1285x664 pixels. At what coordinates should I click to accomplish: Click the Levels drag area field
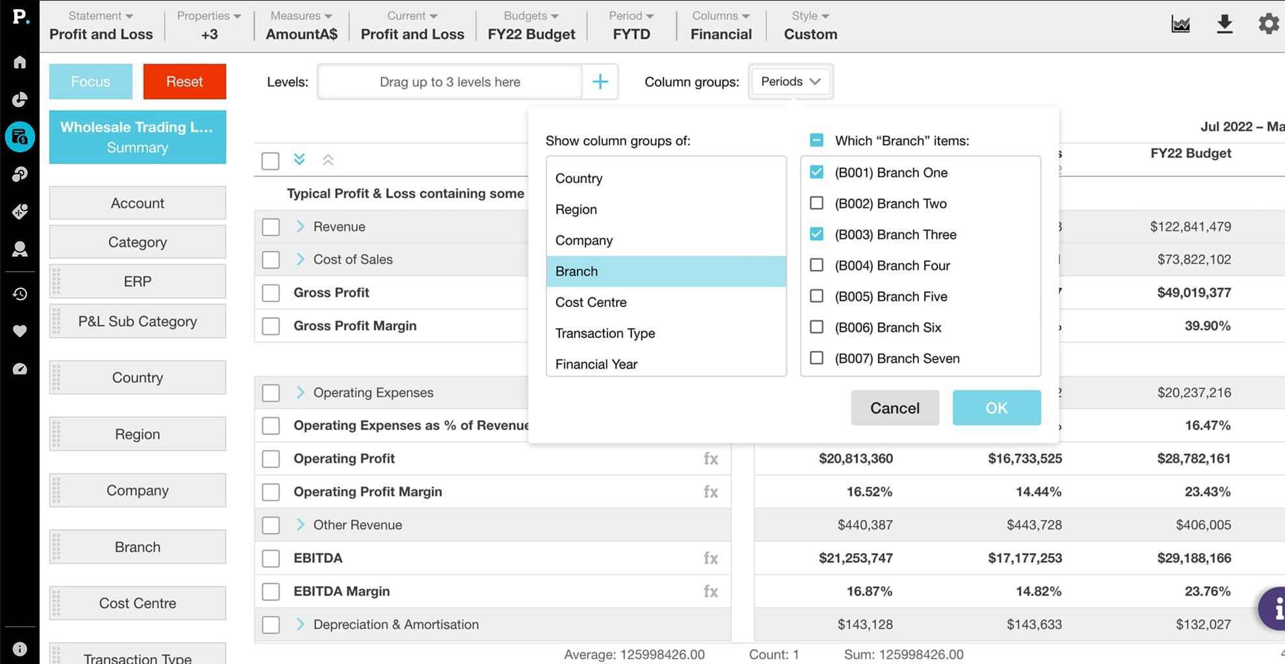click(450, 82)
